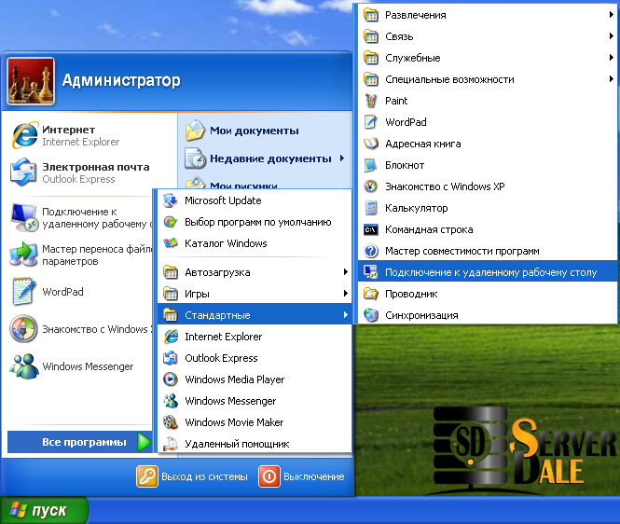Click Internet Explorer icon in programs list
The width and height of the screenshot is (620, 524).
171,337
